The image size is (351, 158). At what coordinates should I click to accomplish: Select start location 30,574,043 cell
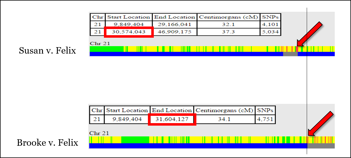click(x=129, y=32)
